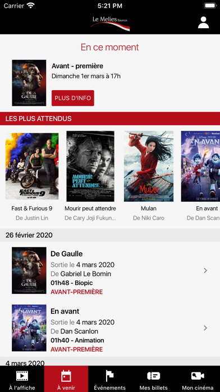Open the En avant title in list

coord(65,311)
